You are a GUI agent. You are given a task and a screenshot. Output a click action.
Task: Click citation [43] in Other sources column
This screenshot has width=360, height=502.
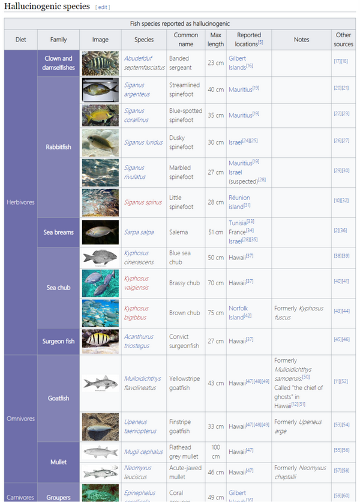338,311
